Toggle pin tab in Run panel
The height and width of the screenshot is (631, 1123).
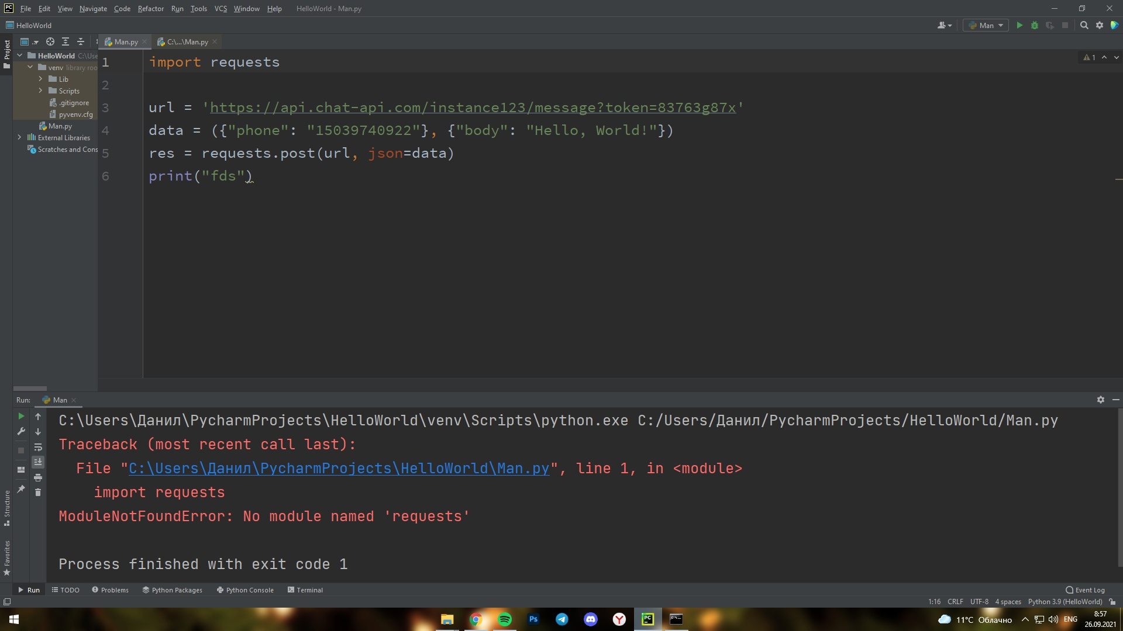21,488
